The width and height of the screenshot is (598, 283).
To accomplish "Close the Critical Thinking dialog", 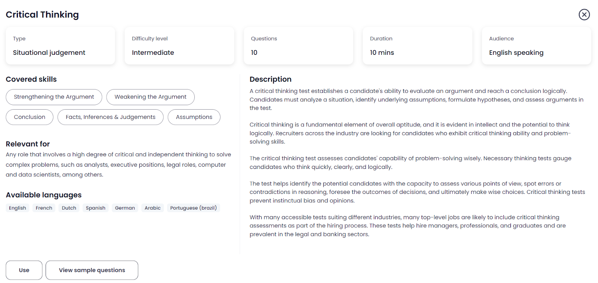I will [584, 15].
